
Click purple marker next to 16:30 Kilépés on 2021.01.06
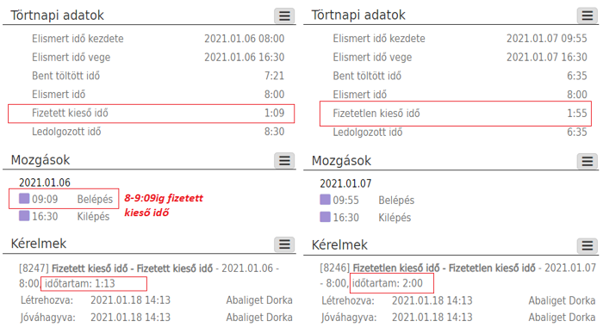[x=24, y=216]
